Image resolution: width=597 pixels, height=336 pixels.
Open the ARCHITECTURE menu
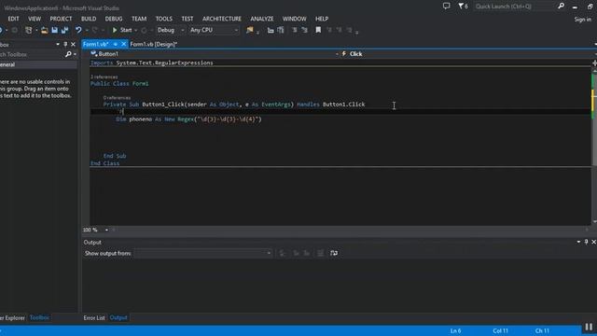point(222,19)
